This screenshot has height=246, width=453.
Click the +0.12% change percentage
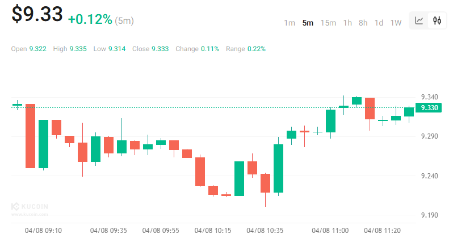tap(90, 19)
